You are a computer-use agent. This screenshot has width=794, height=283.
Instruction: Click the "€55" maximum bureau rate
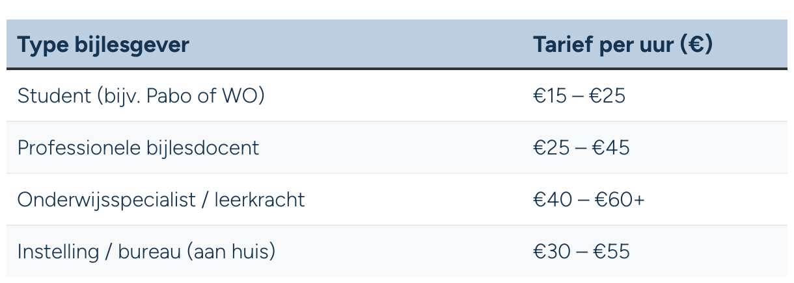click(612, 252)
